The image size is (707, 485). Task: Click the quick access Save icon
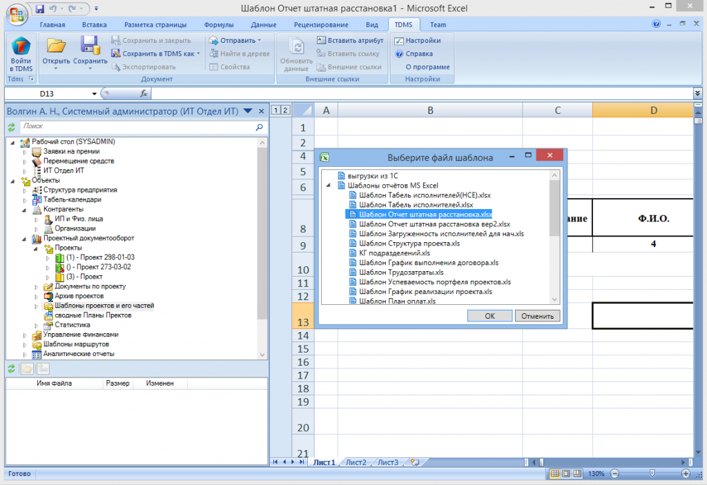tap(39, 8)
